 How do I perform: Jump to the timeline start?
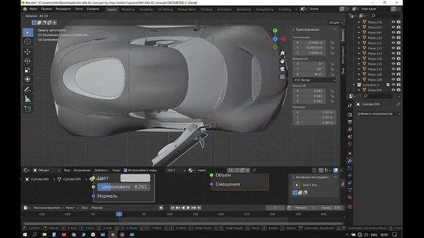click(172, 208)
